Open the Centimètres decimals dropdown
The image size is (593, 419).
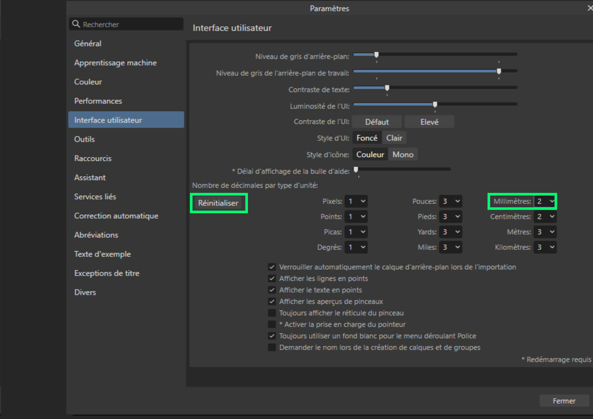click(x=545, y=216)
